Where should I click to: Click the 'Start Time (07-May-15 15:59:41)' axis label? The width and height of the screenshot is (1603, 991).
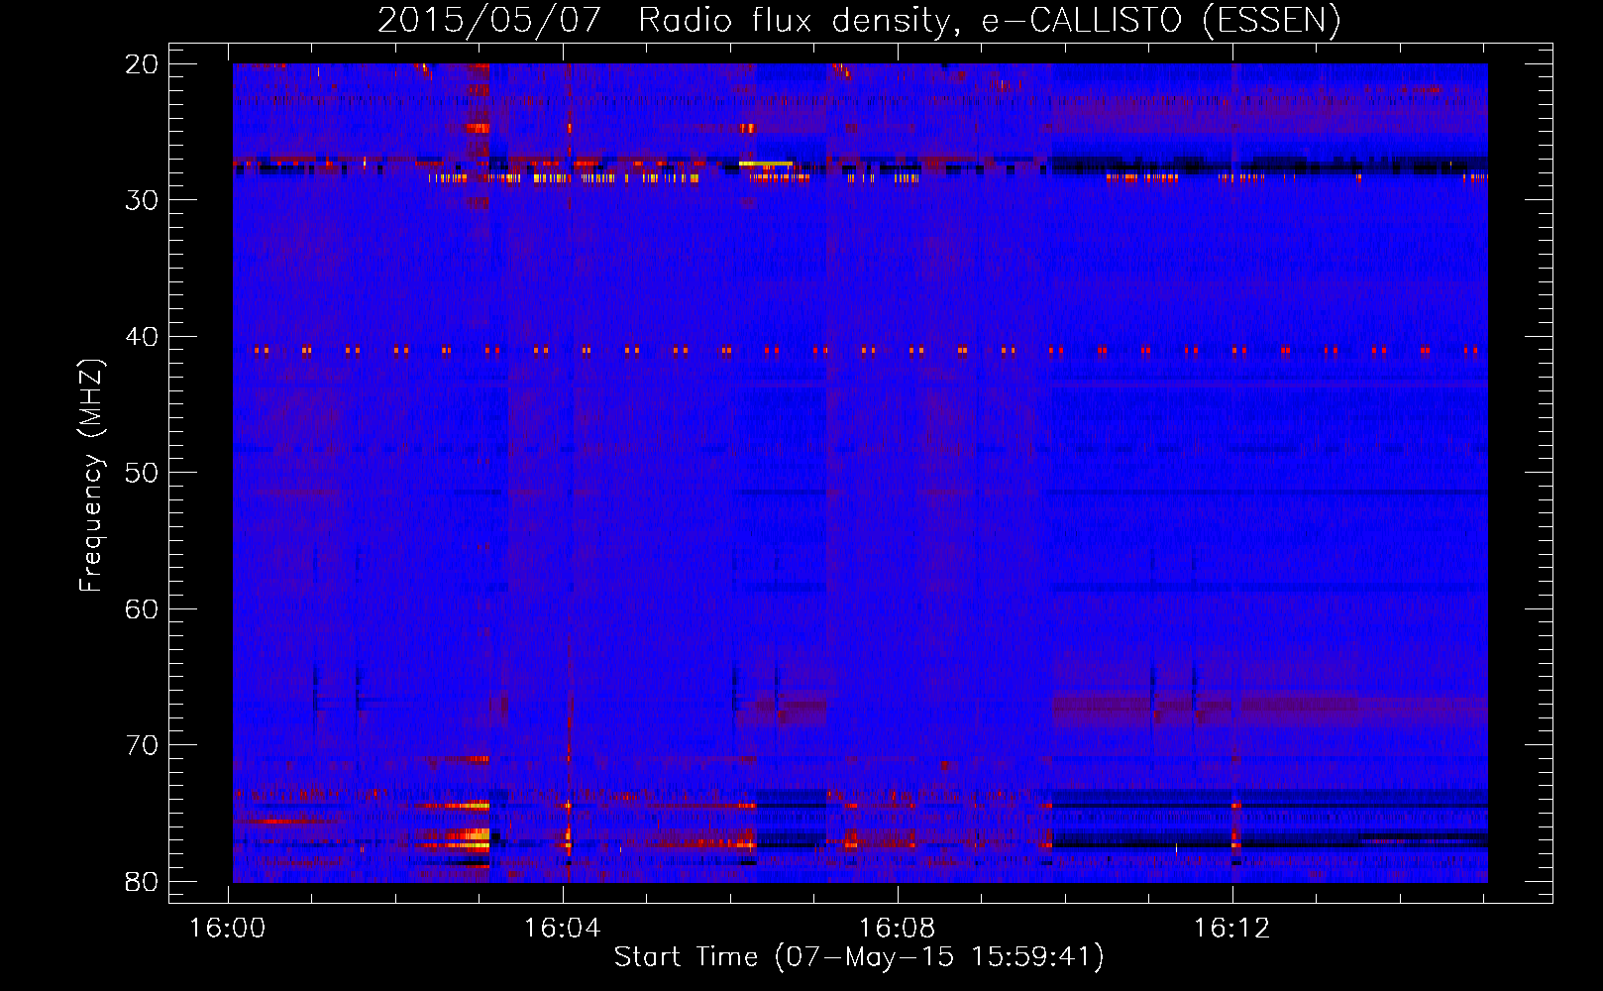click(859, 957)
